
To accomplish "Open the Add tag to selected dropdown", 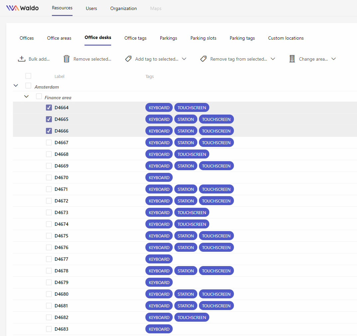I will pyautogui.click(x=184, y=59).
